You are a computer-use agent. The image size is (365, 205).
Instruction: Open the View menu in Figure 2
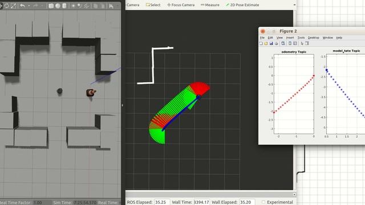tap(279, 38)
